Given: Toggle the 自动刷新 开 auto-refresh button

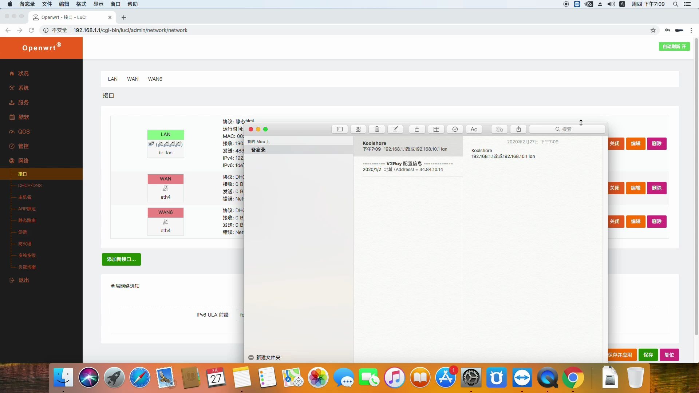Looking at the screenshot, I should 674,47.
